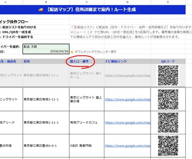Click the star icon beside ダブルクリックでカレンダー表示
This screenshot has width=192, height=159.
tap(72, 52)
